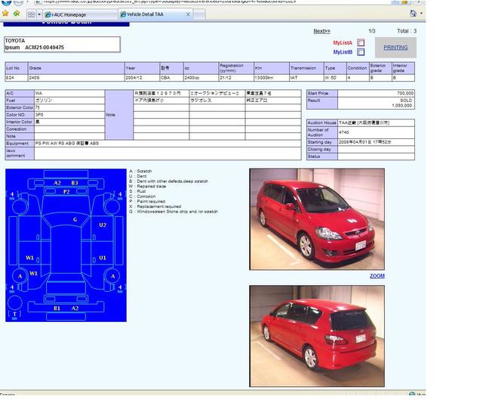Click the 'Dent with other defects' legend line

click(x=168, y=181)
